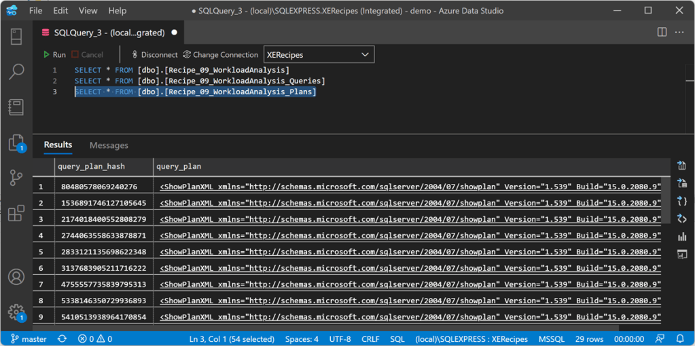Click the Change Connection button
Viewport: 695px width, 346px height.
coord(220,55)
